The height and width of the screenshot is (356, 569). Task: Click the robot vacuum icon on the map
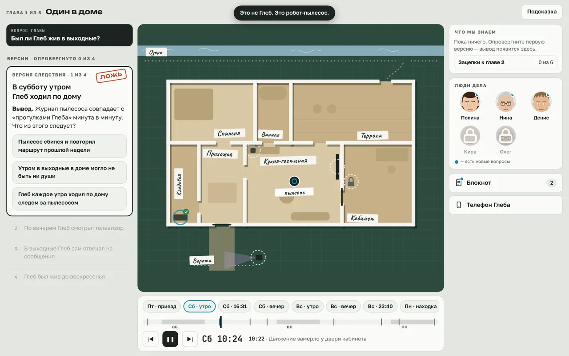click(x=294, y=181)
